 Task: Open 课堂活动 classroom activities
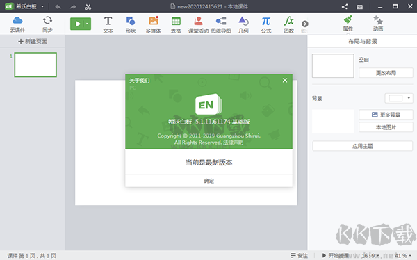tap(198, 25)
